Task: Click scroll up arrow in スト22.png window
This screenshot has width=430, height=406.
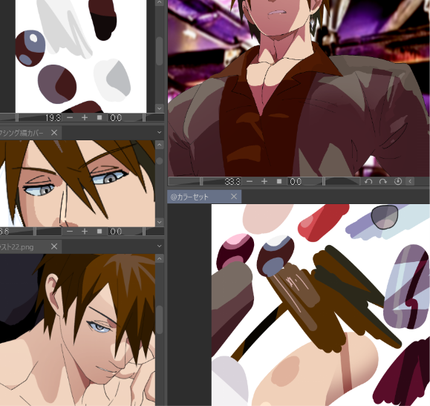Action: pyautogui.click(x=160, y=258)
